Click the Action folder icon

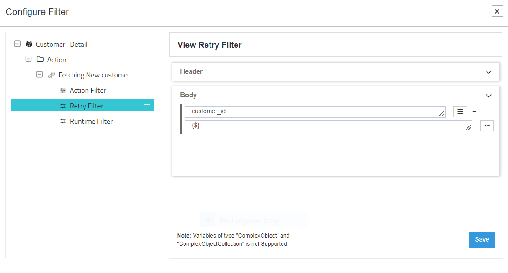pos(40,60)
